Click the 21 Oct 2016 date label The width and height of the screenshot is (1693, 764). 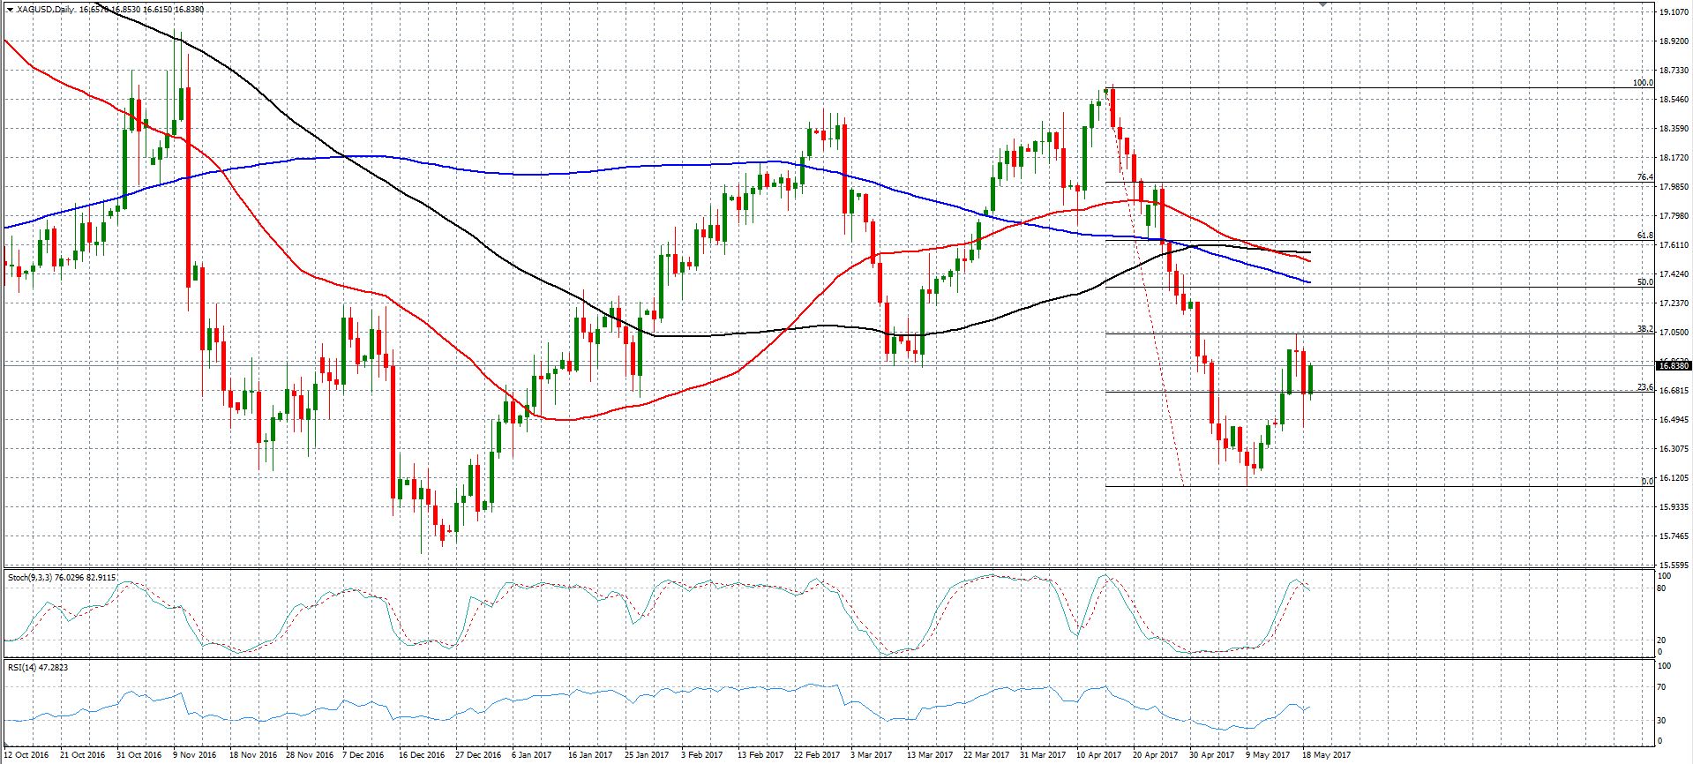point(82,755)
